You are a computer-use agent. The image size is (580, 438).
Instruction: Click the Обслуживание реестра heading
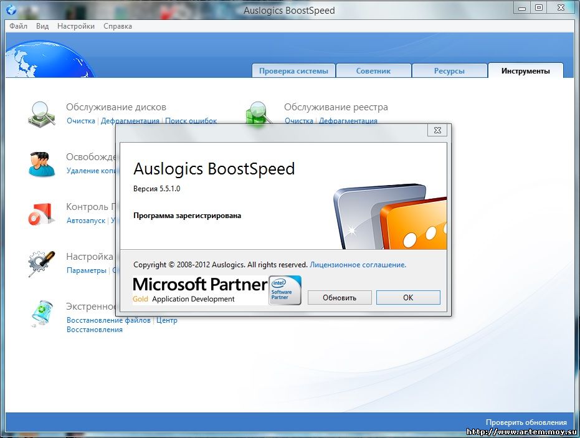(x=336, y=107)
